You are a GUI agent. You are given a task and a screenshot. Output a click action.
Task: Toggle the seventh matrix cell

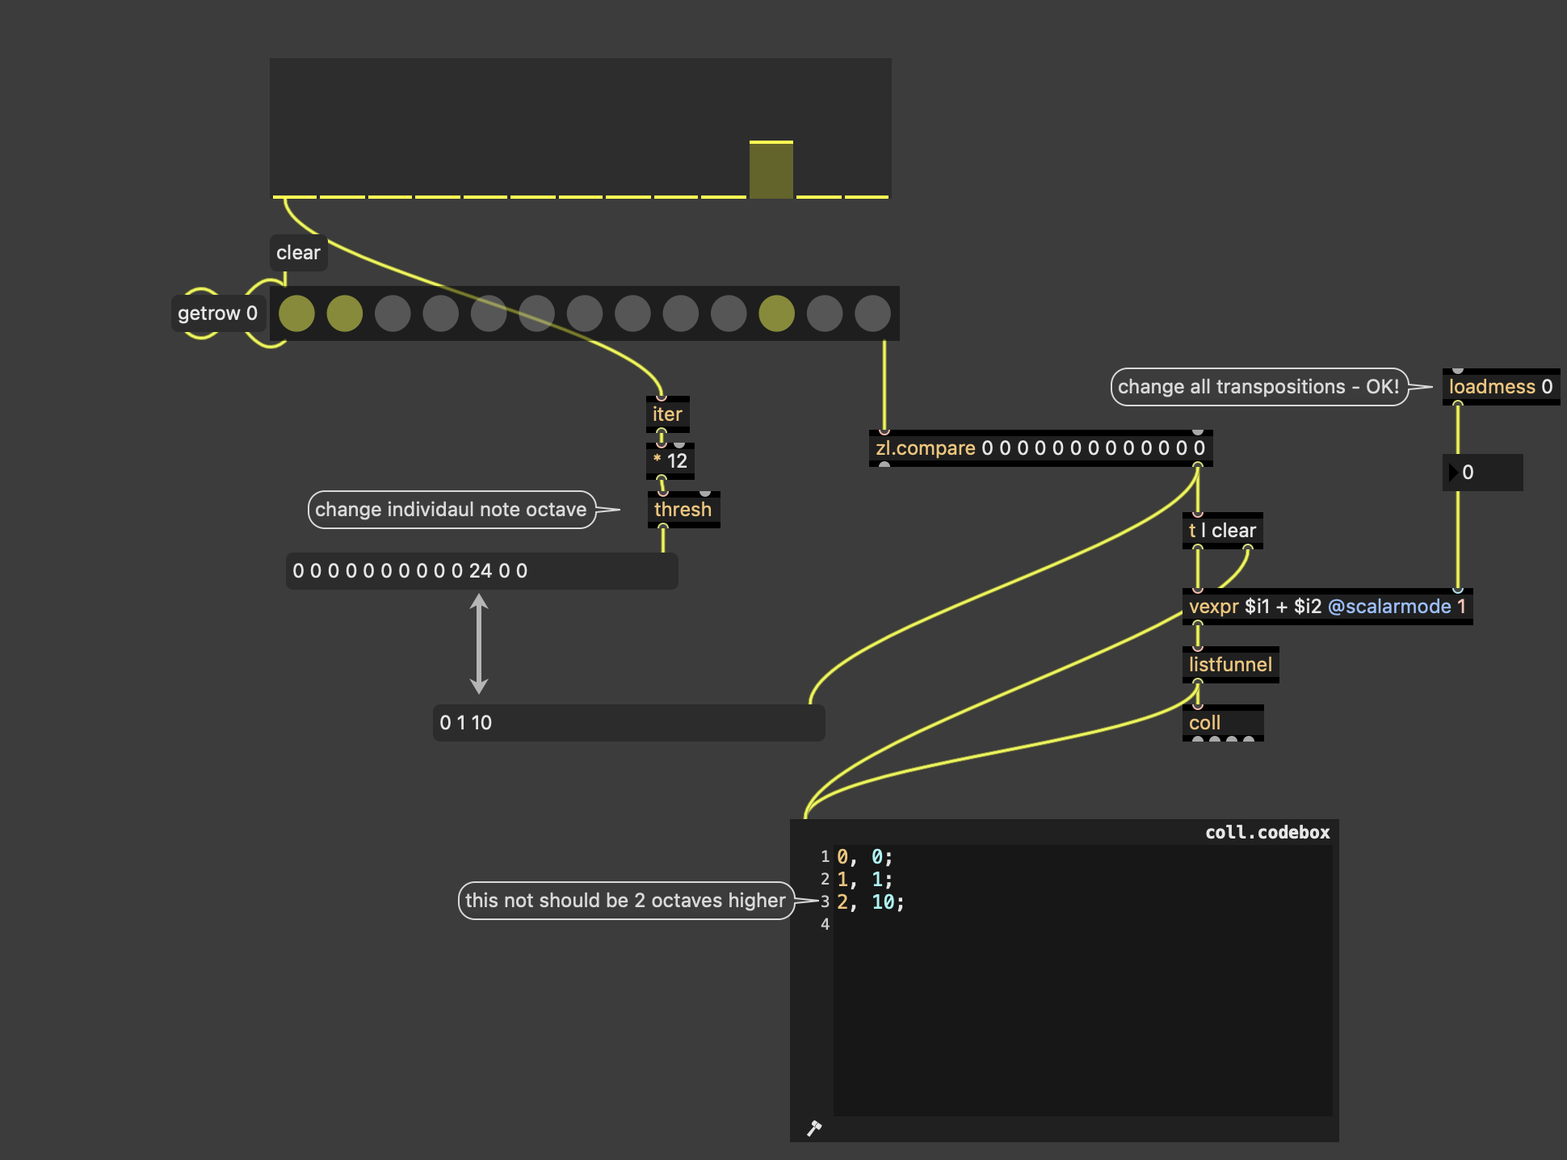coord(585,313)
